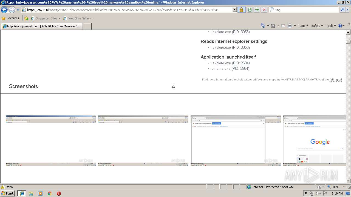Viewport: 351px width, 197px height.
Task: Add page to Favorites bar
Action: (26, 18)
